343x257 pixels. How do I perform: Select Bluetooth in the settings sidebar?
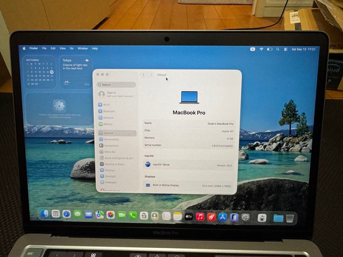[108, 111]
